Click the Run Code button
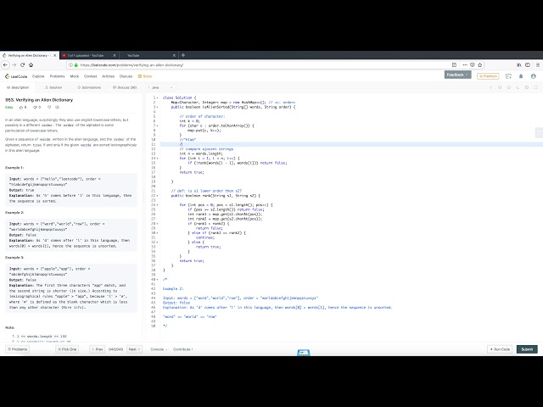 coord(500,349)
